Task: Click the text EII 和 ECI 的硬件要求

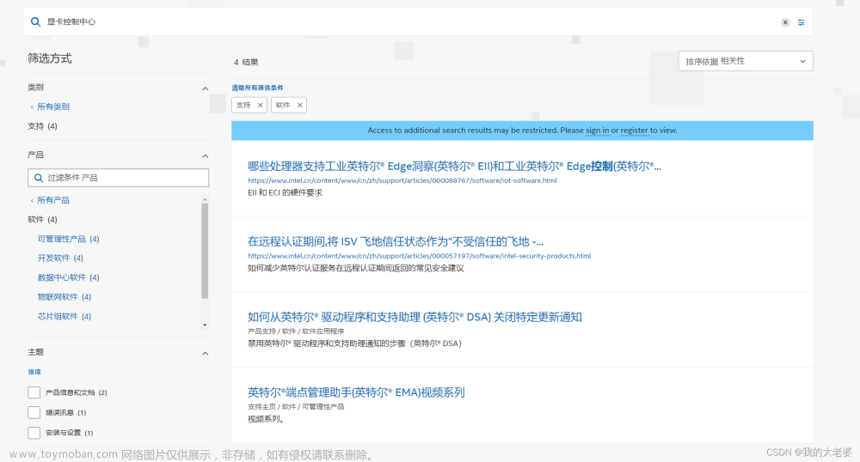Action: (285, 193)
